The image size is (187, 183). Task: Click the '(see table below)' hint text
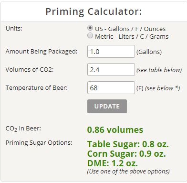(x=159, y=70)
